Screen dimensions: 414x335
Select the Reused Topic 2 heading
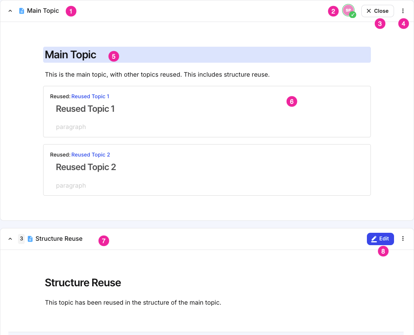[86, 167]
